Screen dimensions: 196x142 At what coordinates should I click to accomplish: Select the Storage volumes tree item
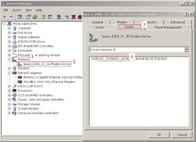(29, 104)
